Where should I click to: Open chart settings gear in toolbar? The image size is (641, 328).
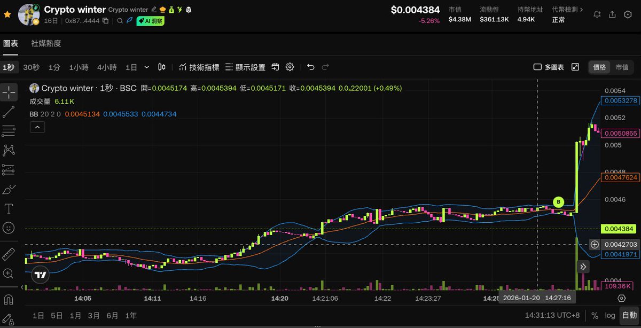coord(290,67)
